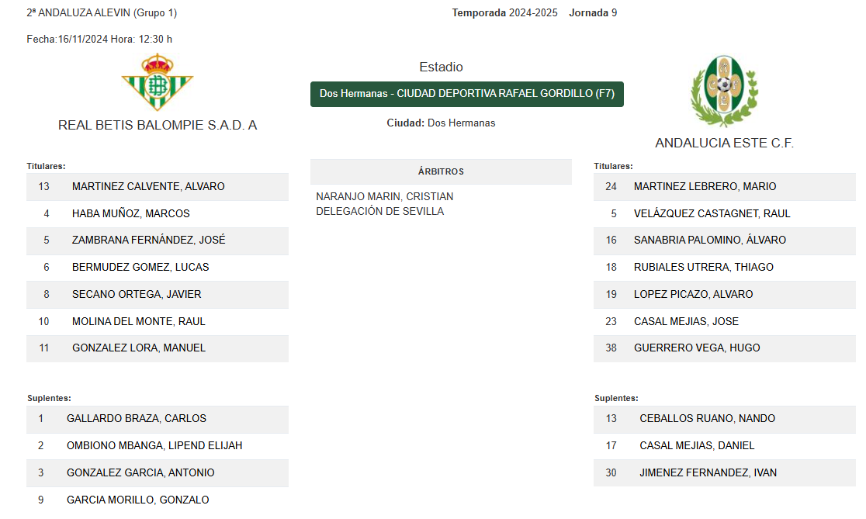
Task: Choose SECANO ORTEGA, JAVIER row
Action: (158, 294)
